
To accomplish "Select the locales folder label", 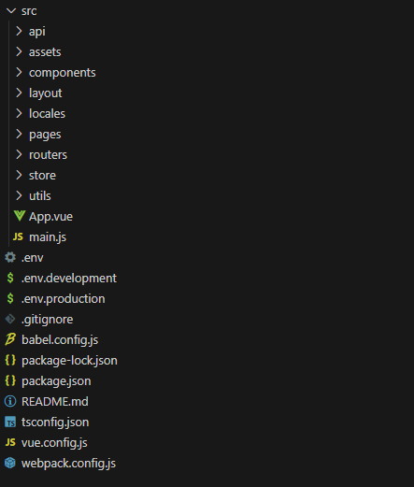I will (x=47, y=113).
